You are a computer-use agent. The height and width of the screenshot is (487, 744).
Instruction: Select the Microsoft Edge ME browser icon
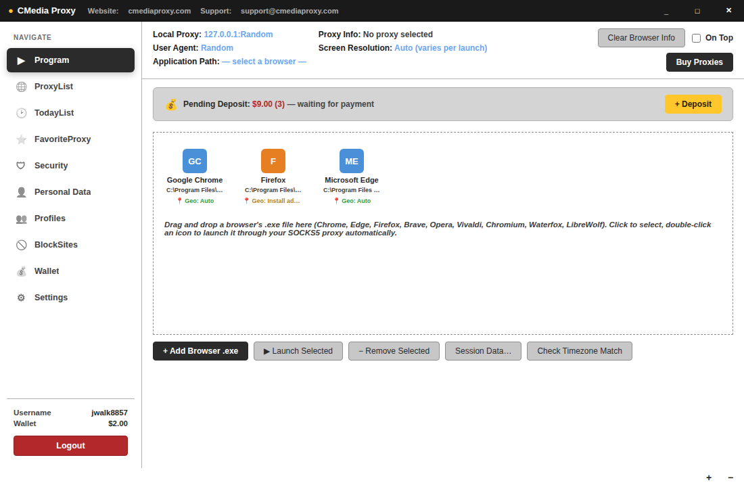click(x=352, y=161)
